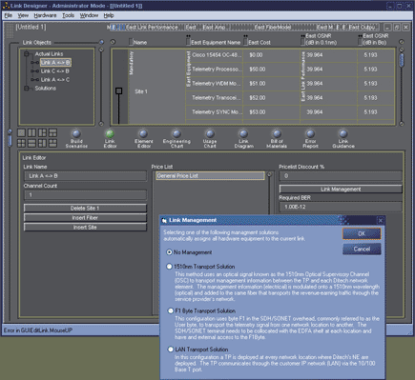Toggle the Name column header box
Screen dimensions: 415x380
[131, 42]
